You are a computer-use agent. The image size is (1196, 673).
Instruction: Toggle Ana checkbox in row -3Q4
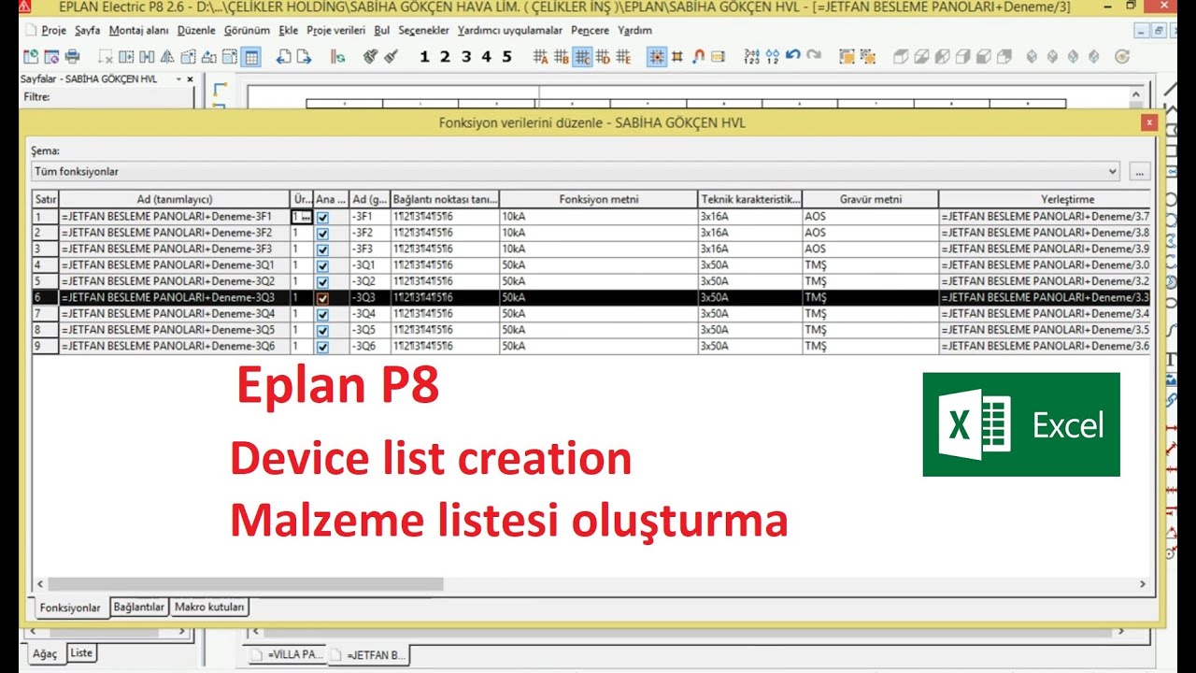pos(322,314)
